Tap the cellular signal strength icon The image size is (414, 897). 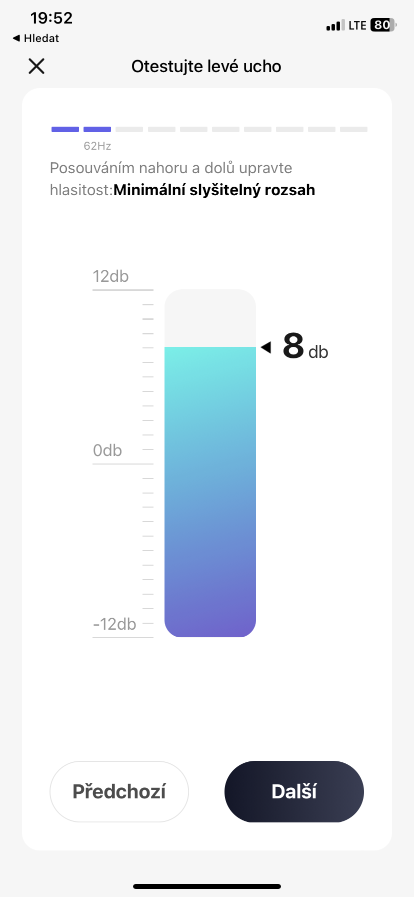pos(335,26)
